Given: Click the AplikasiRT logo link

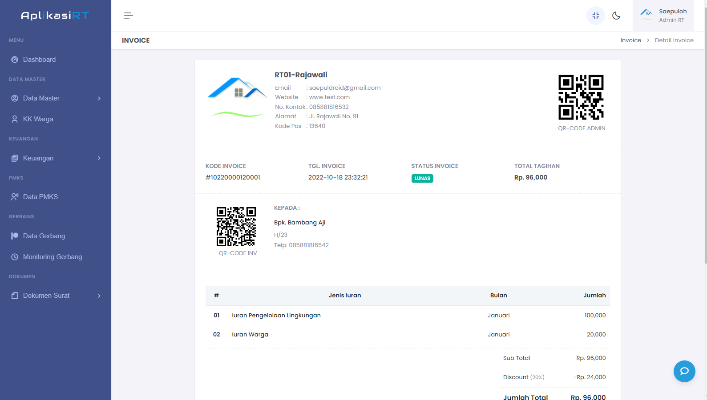Looking at the screenshot, I should pos(55,16).
